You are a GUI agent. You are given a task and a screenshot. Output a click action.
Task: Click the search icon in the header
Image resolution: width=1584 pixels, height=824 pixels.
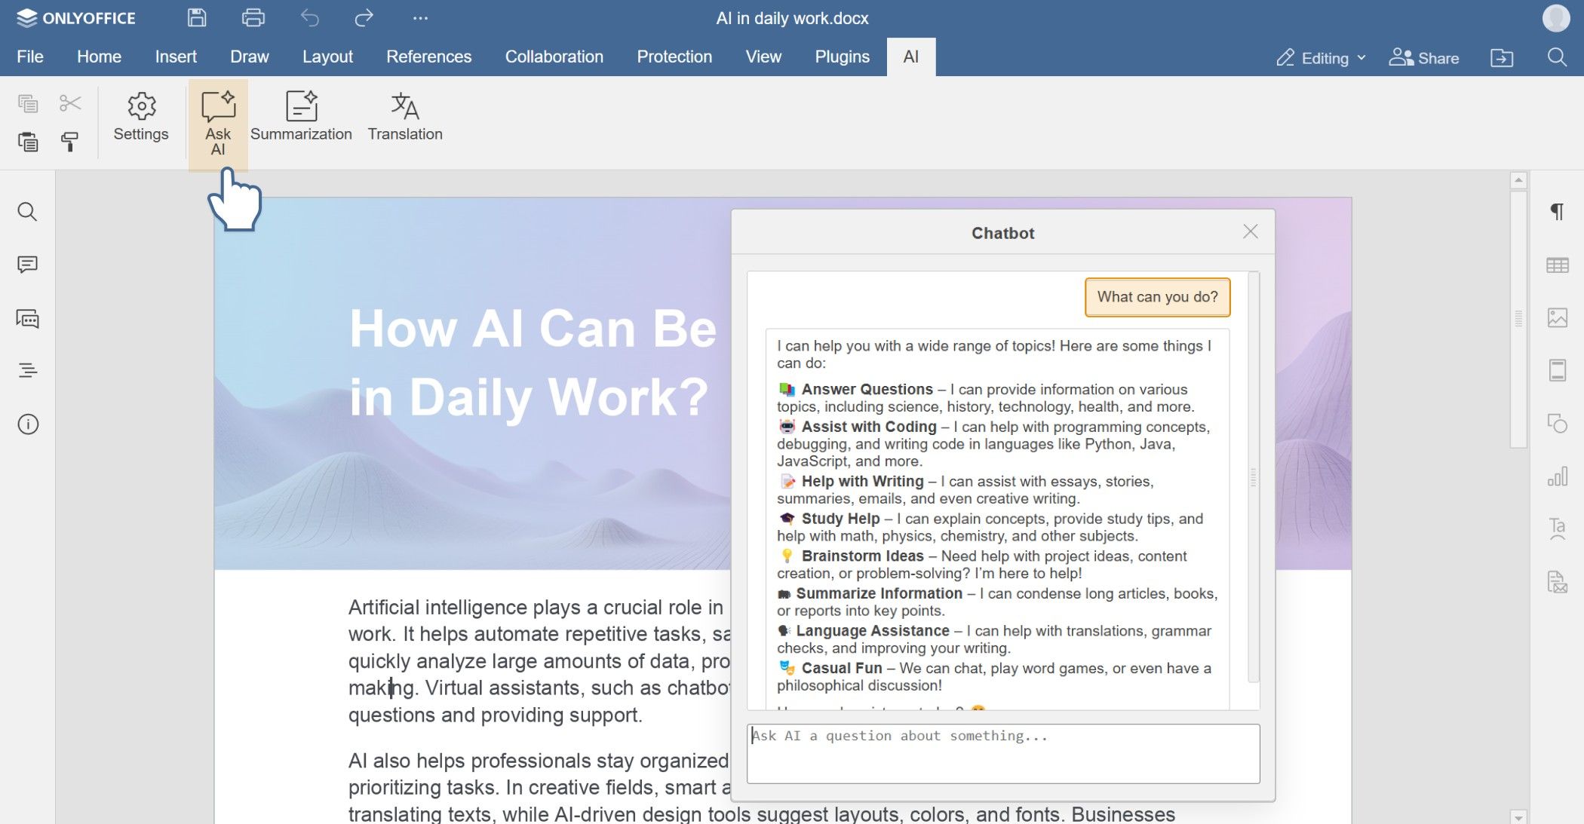click(x=1557, y=57)
